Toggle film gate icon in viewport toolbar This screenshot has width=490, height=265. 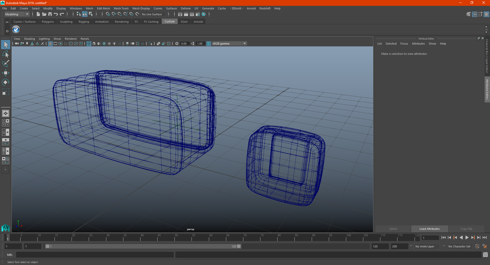tap(55, 44)
